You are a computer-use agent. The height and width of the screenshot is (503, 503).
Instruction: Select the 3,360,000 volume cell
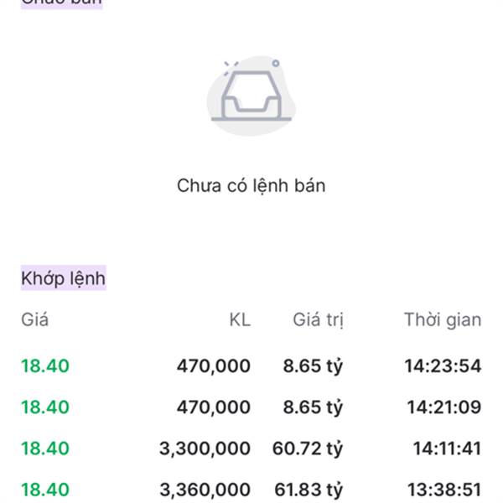pos(205,490)
